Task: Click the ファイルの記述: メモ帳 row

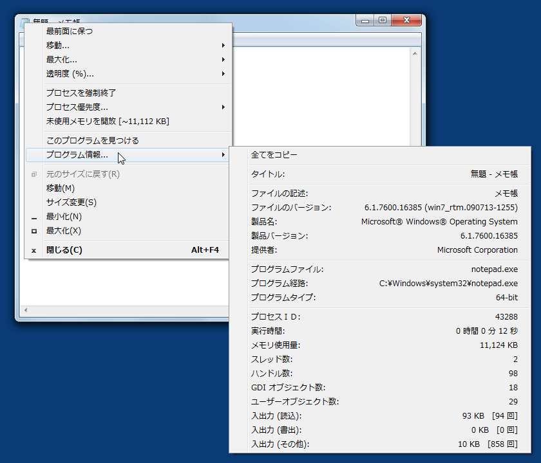Action: click(380, 194)
